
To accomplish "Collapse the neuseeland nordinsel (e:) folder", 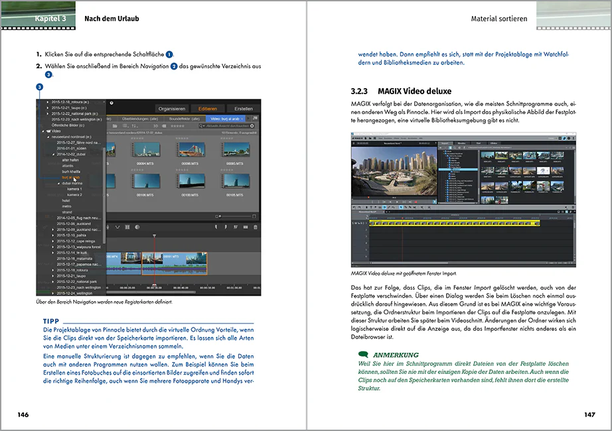I will click(48, 137).
